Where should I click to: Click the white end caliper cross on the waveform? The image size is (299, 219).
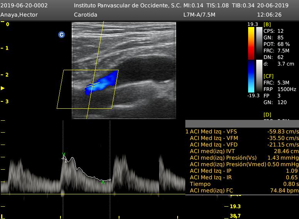110,180
